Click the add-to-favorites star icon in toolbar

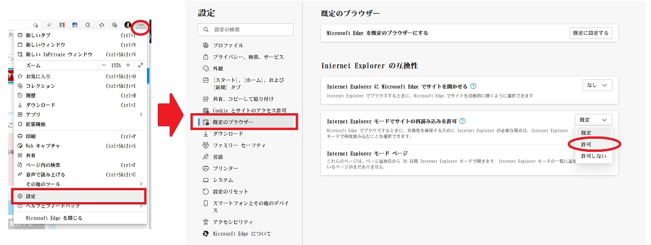click(35, 25)
